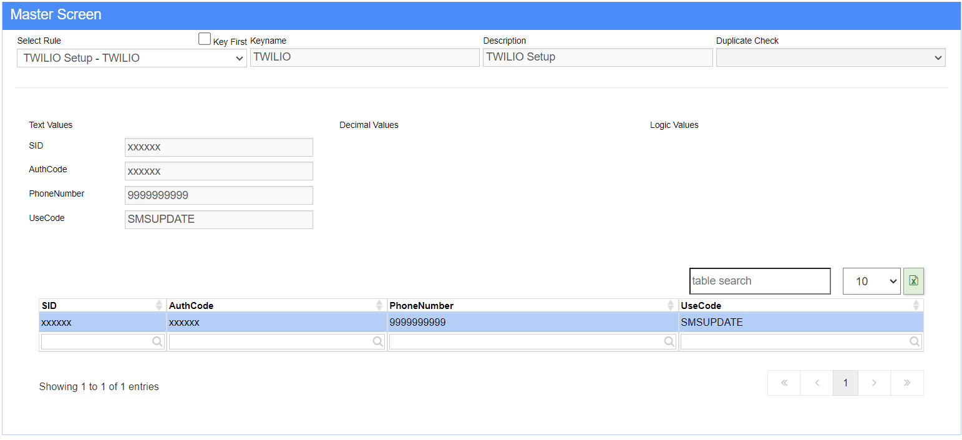The image size is (962, 440).
Task: Go to the previous page of results
Action: click(817, 383)
